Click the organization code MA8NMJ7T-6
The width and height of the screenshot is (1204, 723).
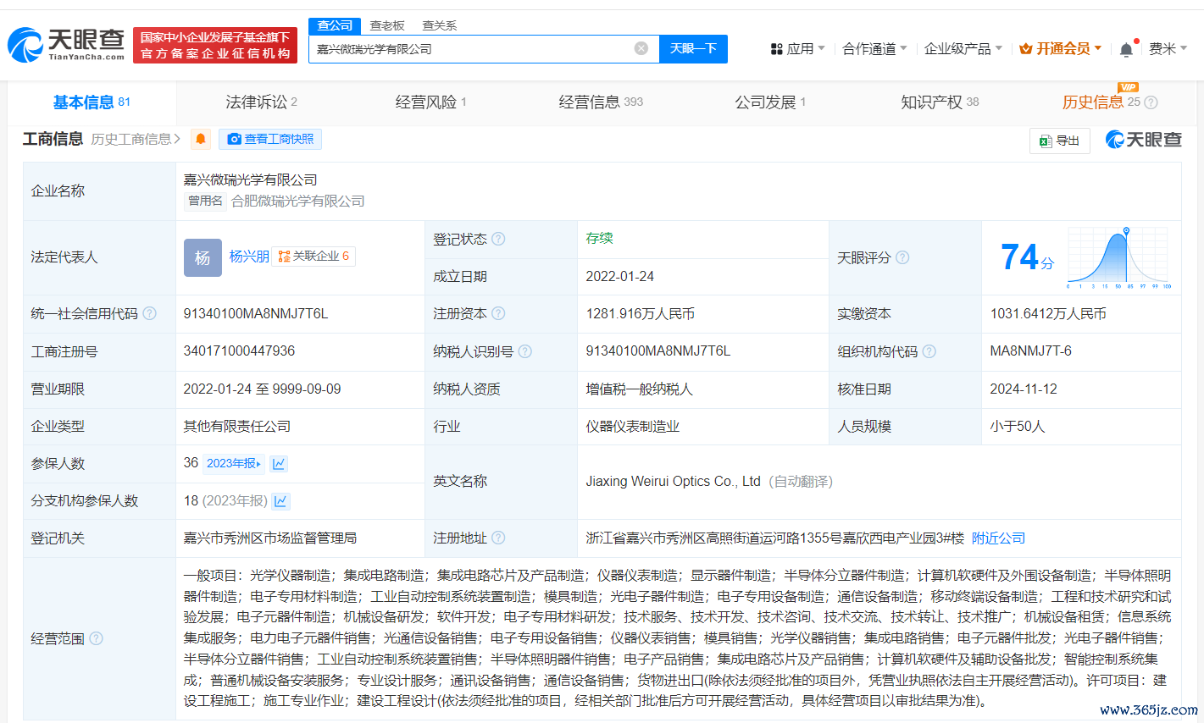click(x=1030, y=350)
